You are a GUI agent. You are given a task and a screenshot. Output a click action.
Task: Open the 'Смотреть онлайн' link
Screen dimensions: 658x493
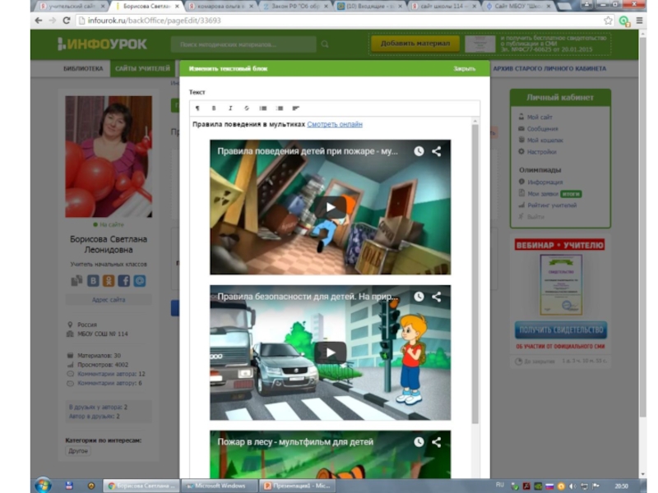335,125
